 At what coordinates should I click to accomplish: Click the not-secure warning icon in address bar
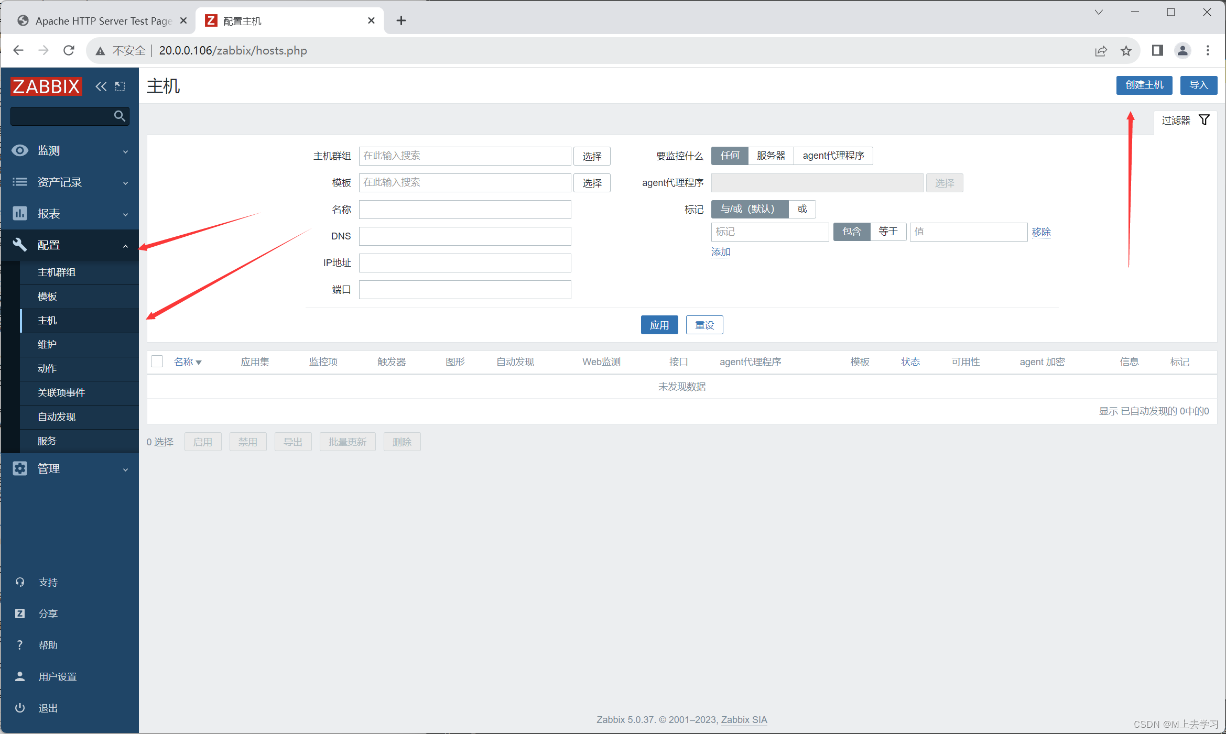pos(100,51)
